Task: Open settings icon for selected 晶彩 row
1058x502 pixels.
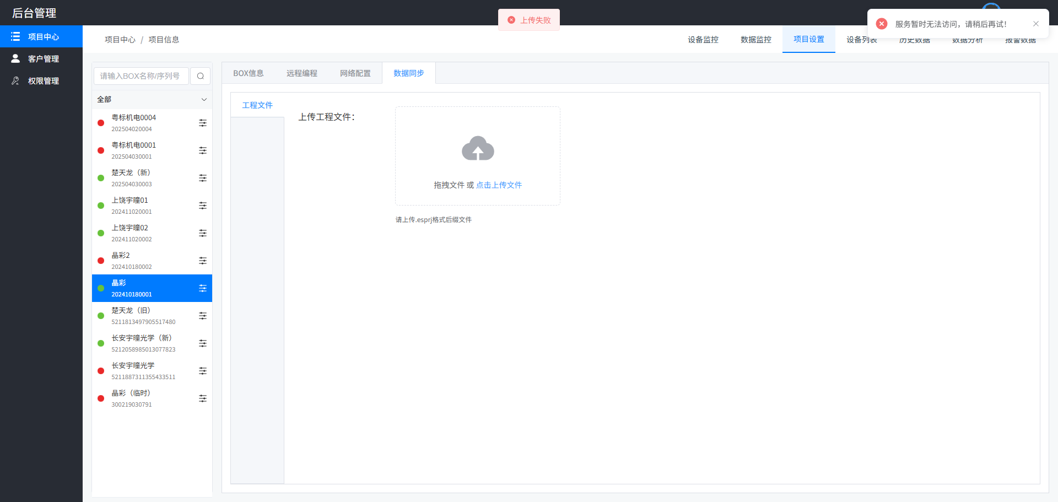Action: pos(203,288)
